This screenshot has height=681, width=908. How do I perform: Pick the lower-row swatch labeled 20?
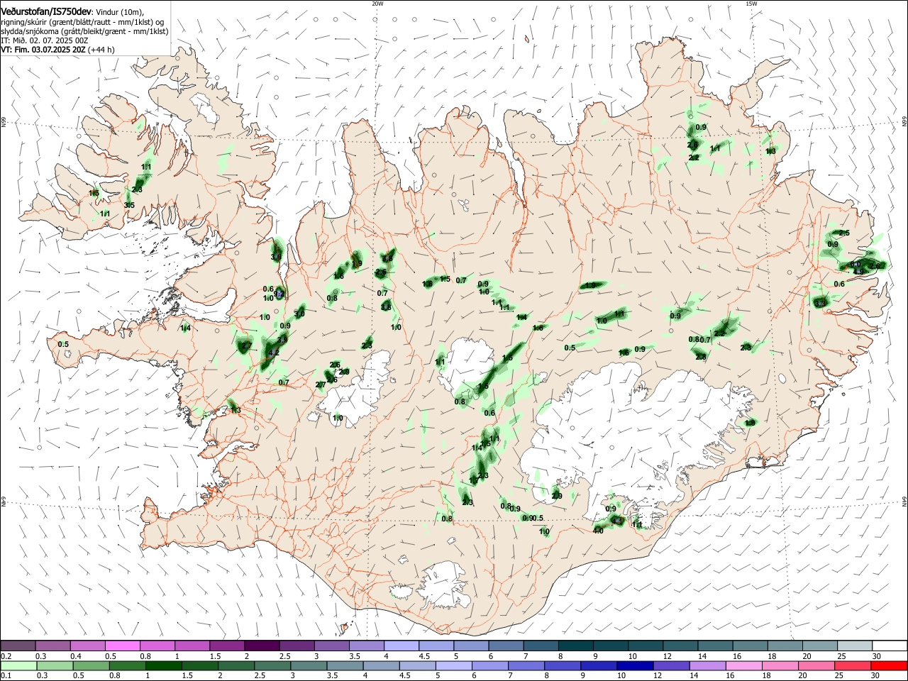pos(816,665)
